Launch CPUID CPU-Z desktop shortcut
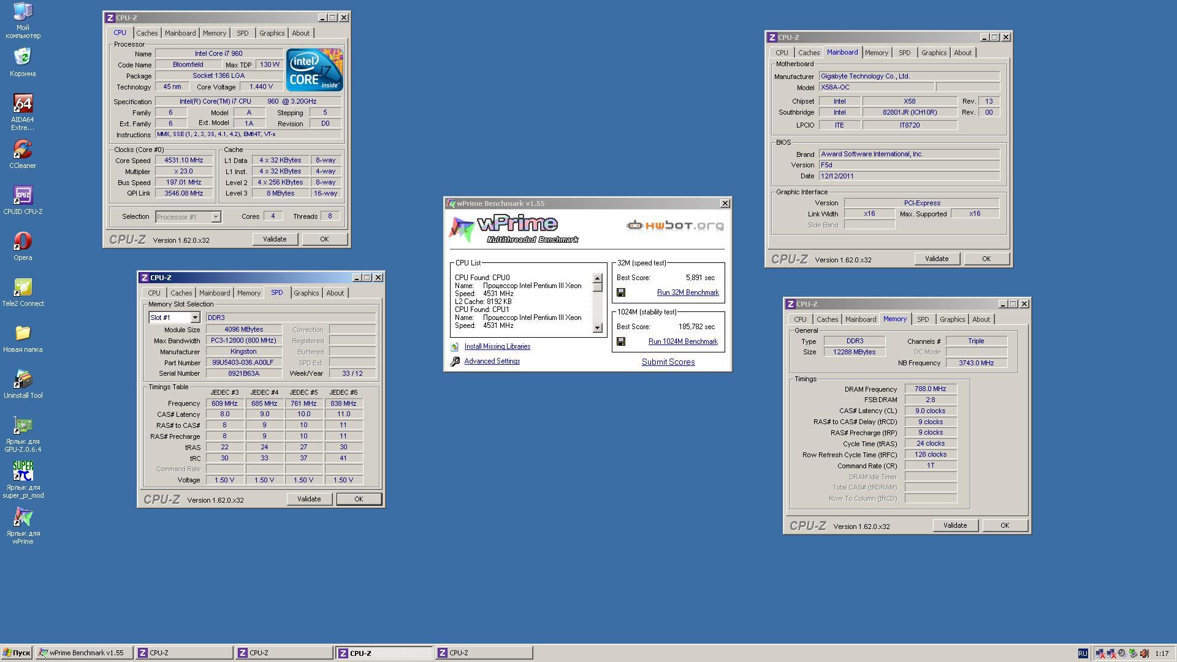Image resolution: width=1177 pixels, height=662 pixels. click(23, 195)
